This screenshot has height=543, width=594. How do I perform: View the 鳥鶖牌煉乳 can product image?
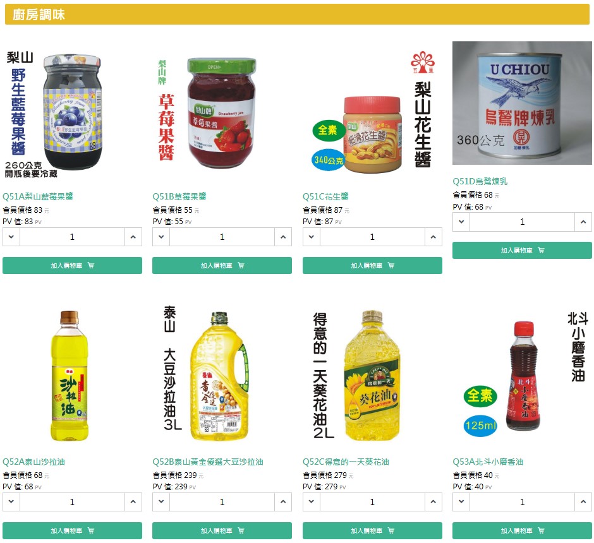(522, 103)
